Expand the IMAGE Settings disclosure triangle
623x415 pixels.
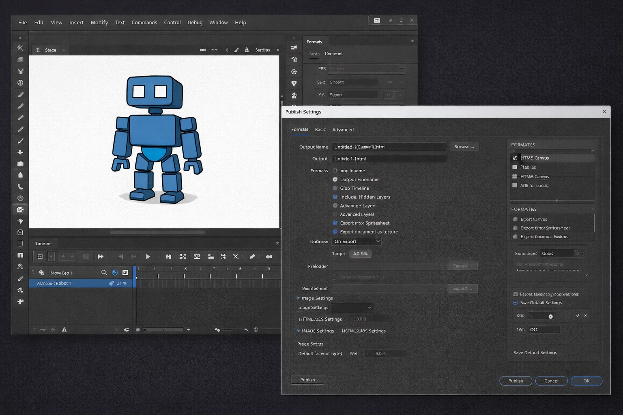click(x=299, y=331)
